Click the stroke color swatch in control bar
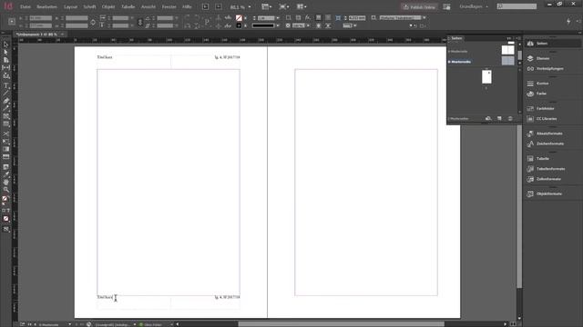Viewport: 583px width, 327px height. click(239, 25)
